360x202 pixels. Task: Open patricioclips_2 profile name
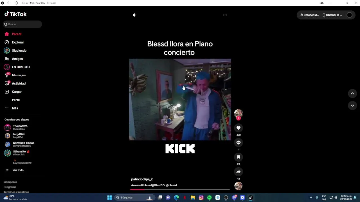142,179
